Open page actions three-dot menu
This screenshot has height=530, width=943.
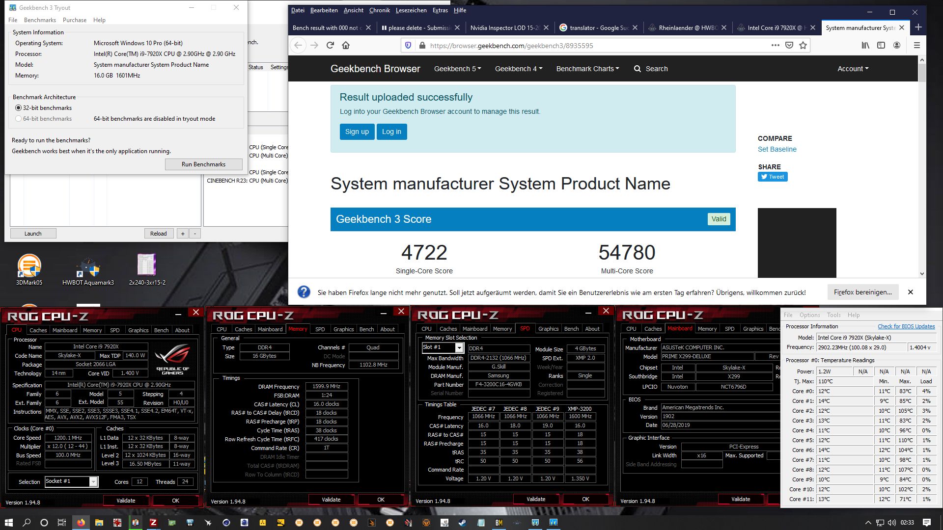coord(776,45)
